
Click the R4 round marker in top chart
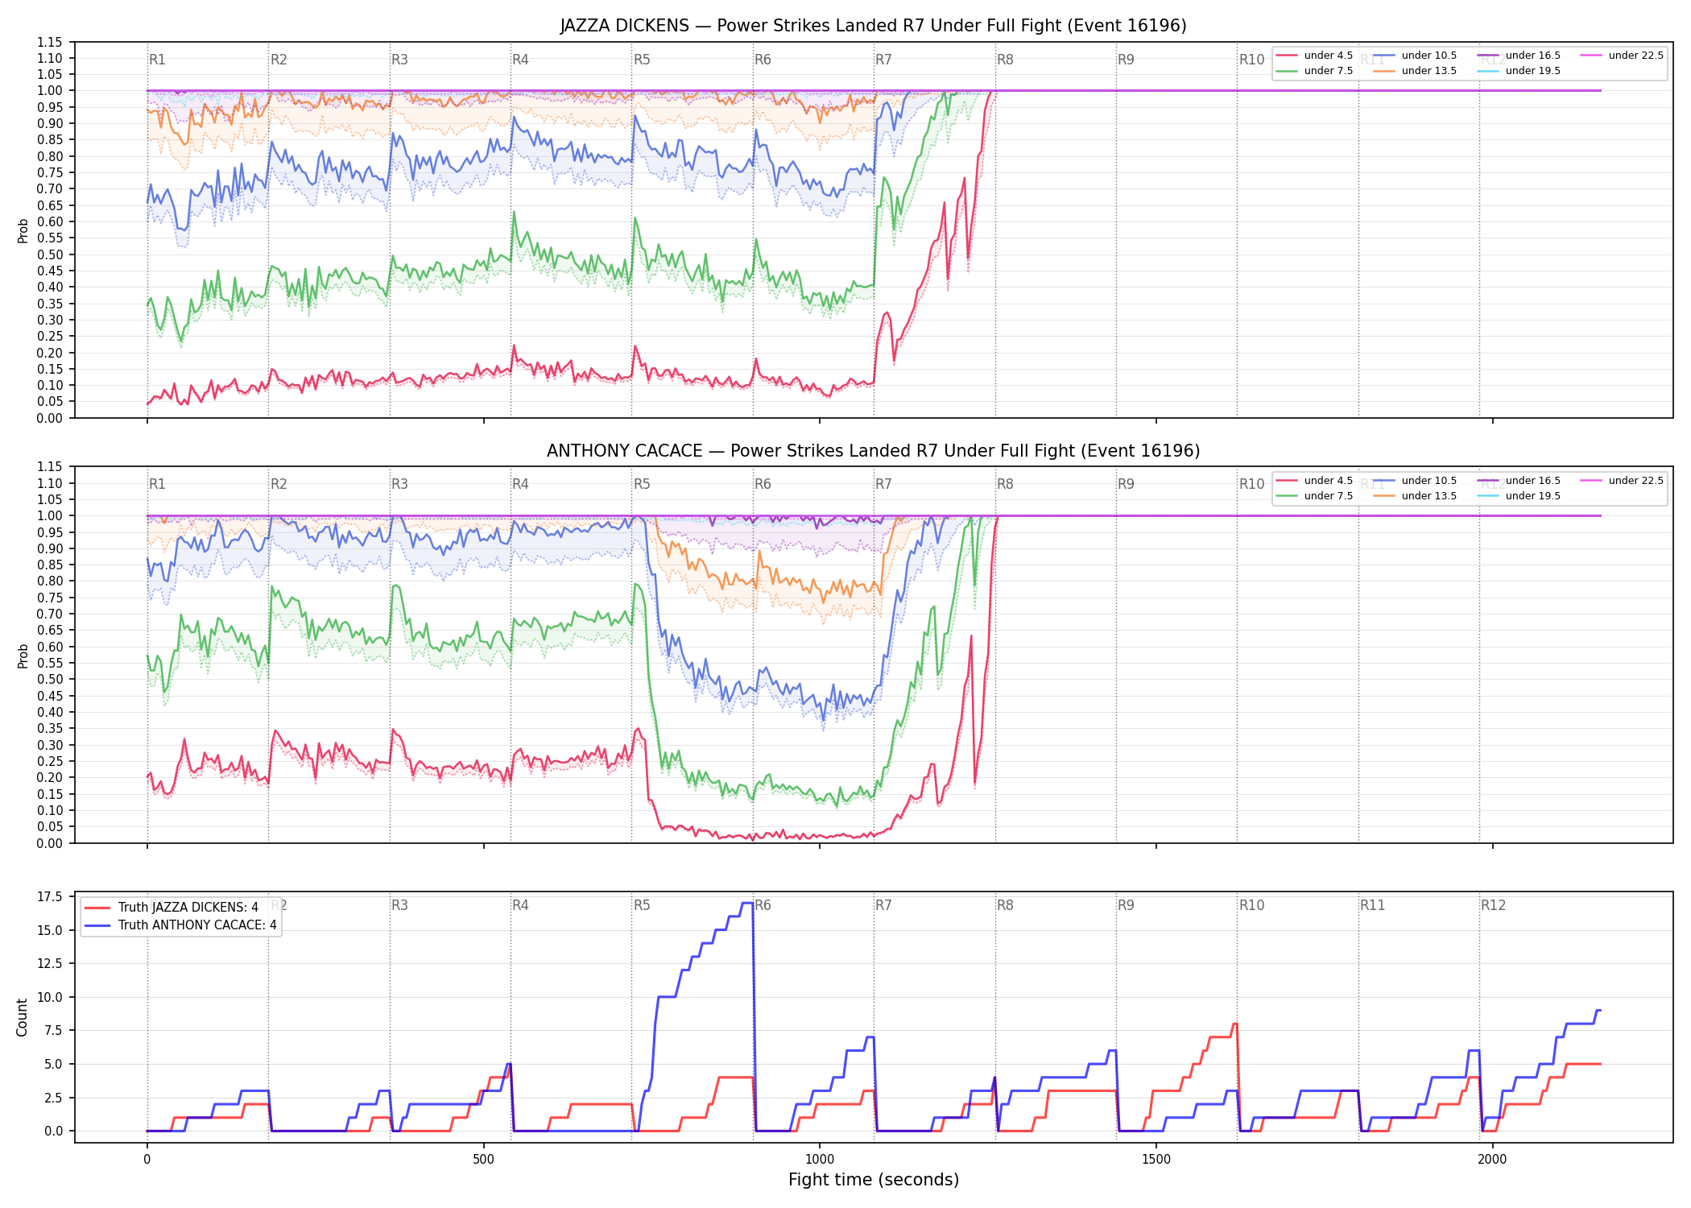coord(520,60)
